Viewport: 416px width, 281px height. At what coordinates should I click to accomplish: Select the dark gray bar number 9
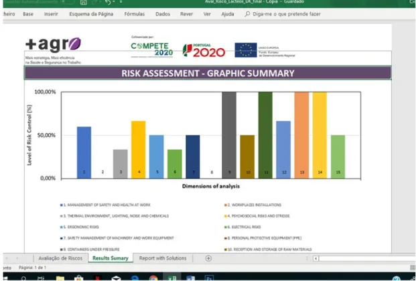pos(229,135)
